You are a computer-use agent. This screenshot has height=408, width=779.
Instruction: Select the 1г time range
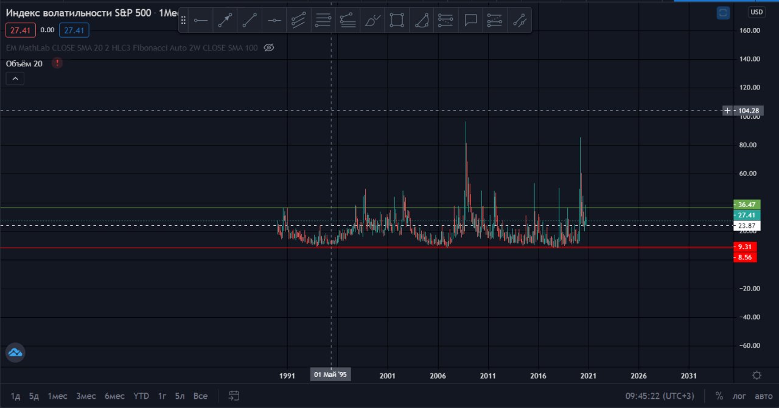pyautogui.click(x=162, y=396)
